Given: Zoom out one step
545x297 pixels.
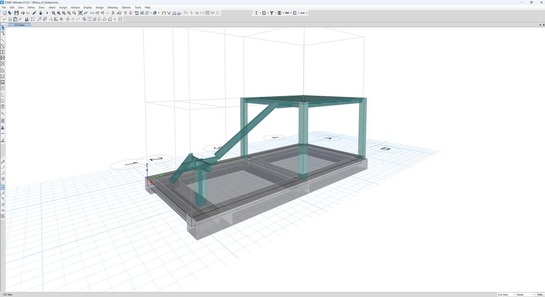Looking at the screenshot, I should [x=74, y=13].
